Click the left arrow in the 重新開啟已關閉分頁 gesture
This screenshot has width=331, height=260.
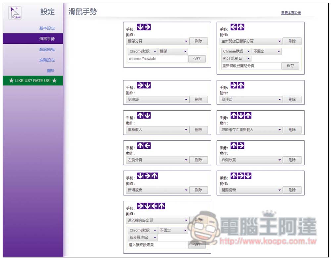click(x=234, y=27)
